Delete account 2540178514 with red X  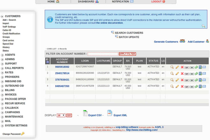point(182,73)
